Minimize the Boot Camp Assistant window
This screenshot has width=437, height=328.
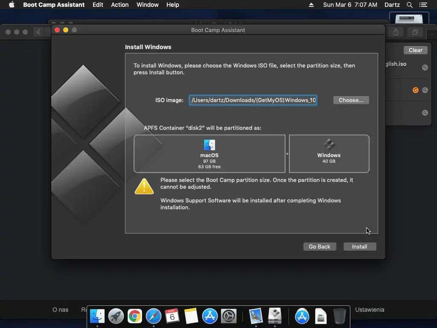point(66,30)
